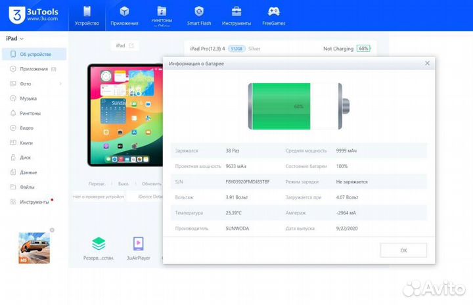Click the -2964 мА amperage value
This screenshot has width=473, height=305.
[346, 213]
